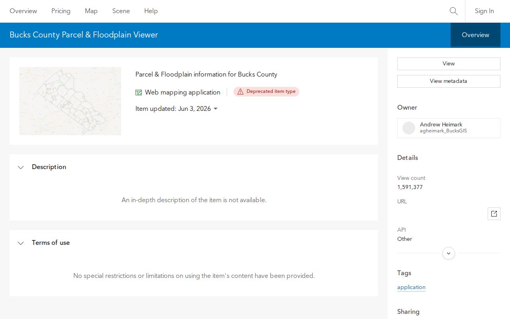
Task: Click the Sign In link
Action: 484,11
